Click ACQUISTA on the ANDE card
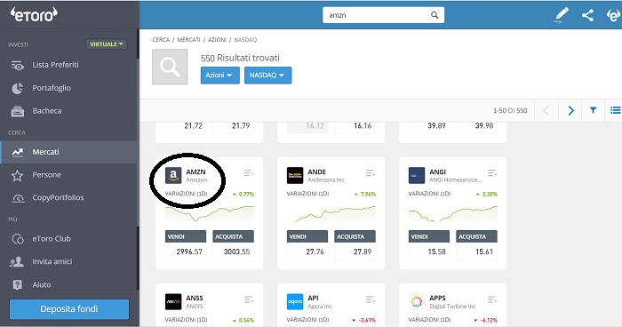Image resolution: width=622 pixels, height=327 pixels. 355,236
